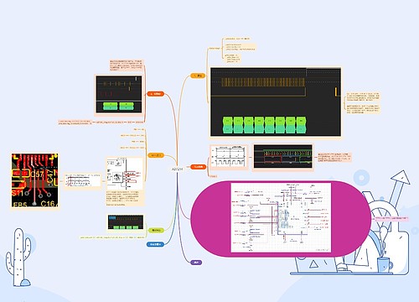Select the yellow-orange branch node left of center
The height and width of the screenshot is (302, 419).
[156, 155]
